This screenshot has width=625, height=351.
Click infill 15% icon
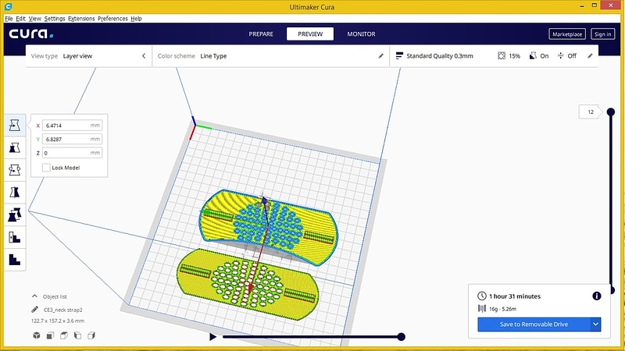coord(502,55)
